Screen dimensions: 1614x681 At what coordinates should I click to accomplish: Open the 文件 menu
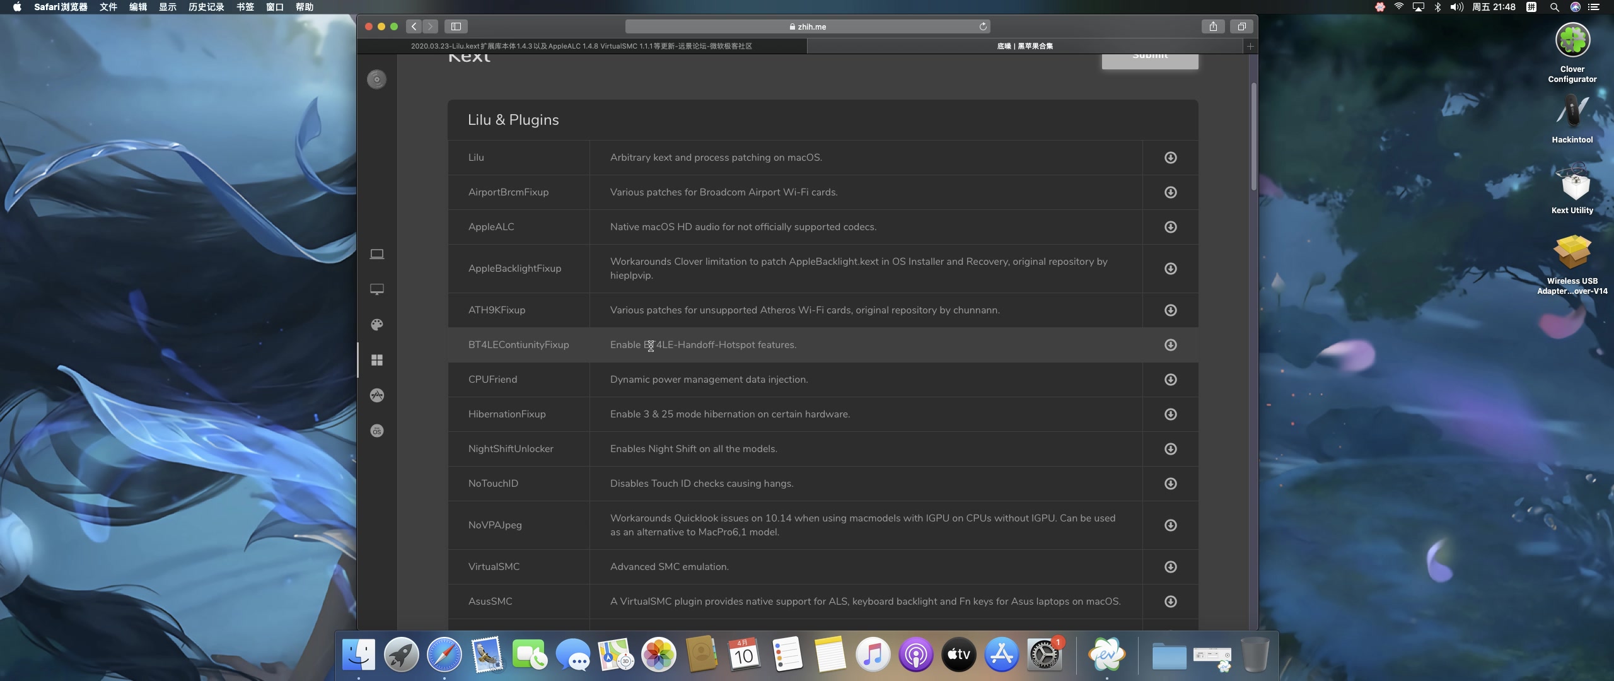click(108, 7)
